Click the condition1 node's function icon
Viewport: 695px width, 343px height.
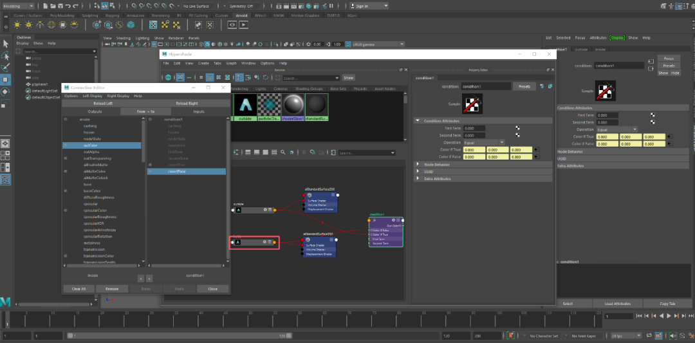pyautogui.click(x=374, y=220)
